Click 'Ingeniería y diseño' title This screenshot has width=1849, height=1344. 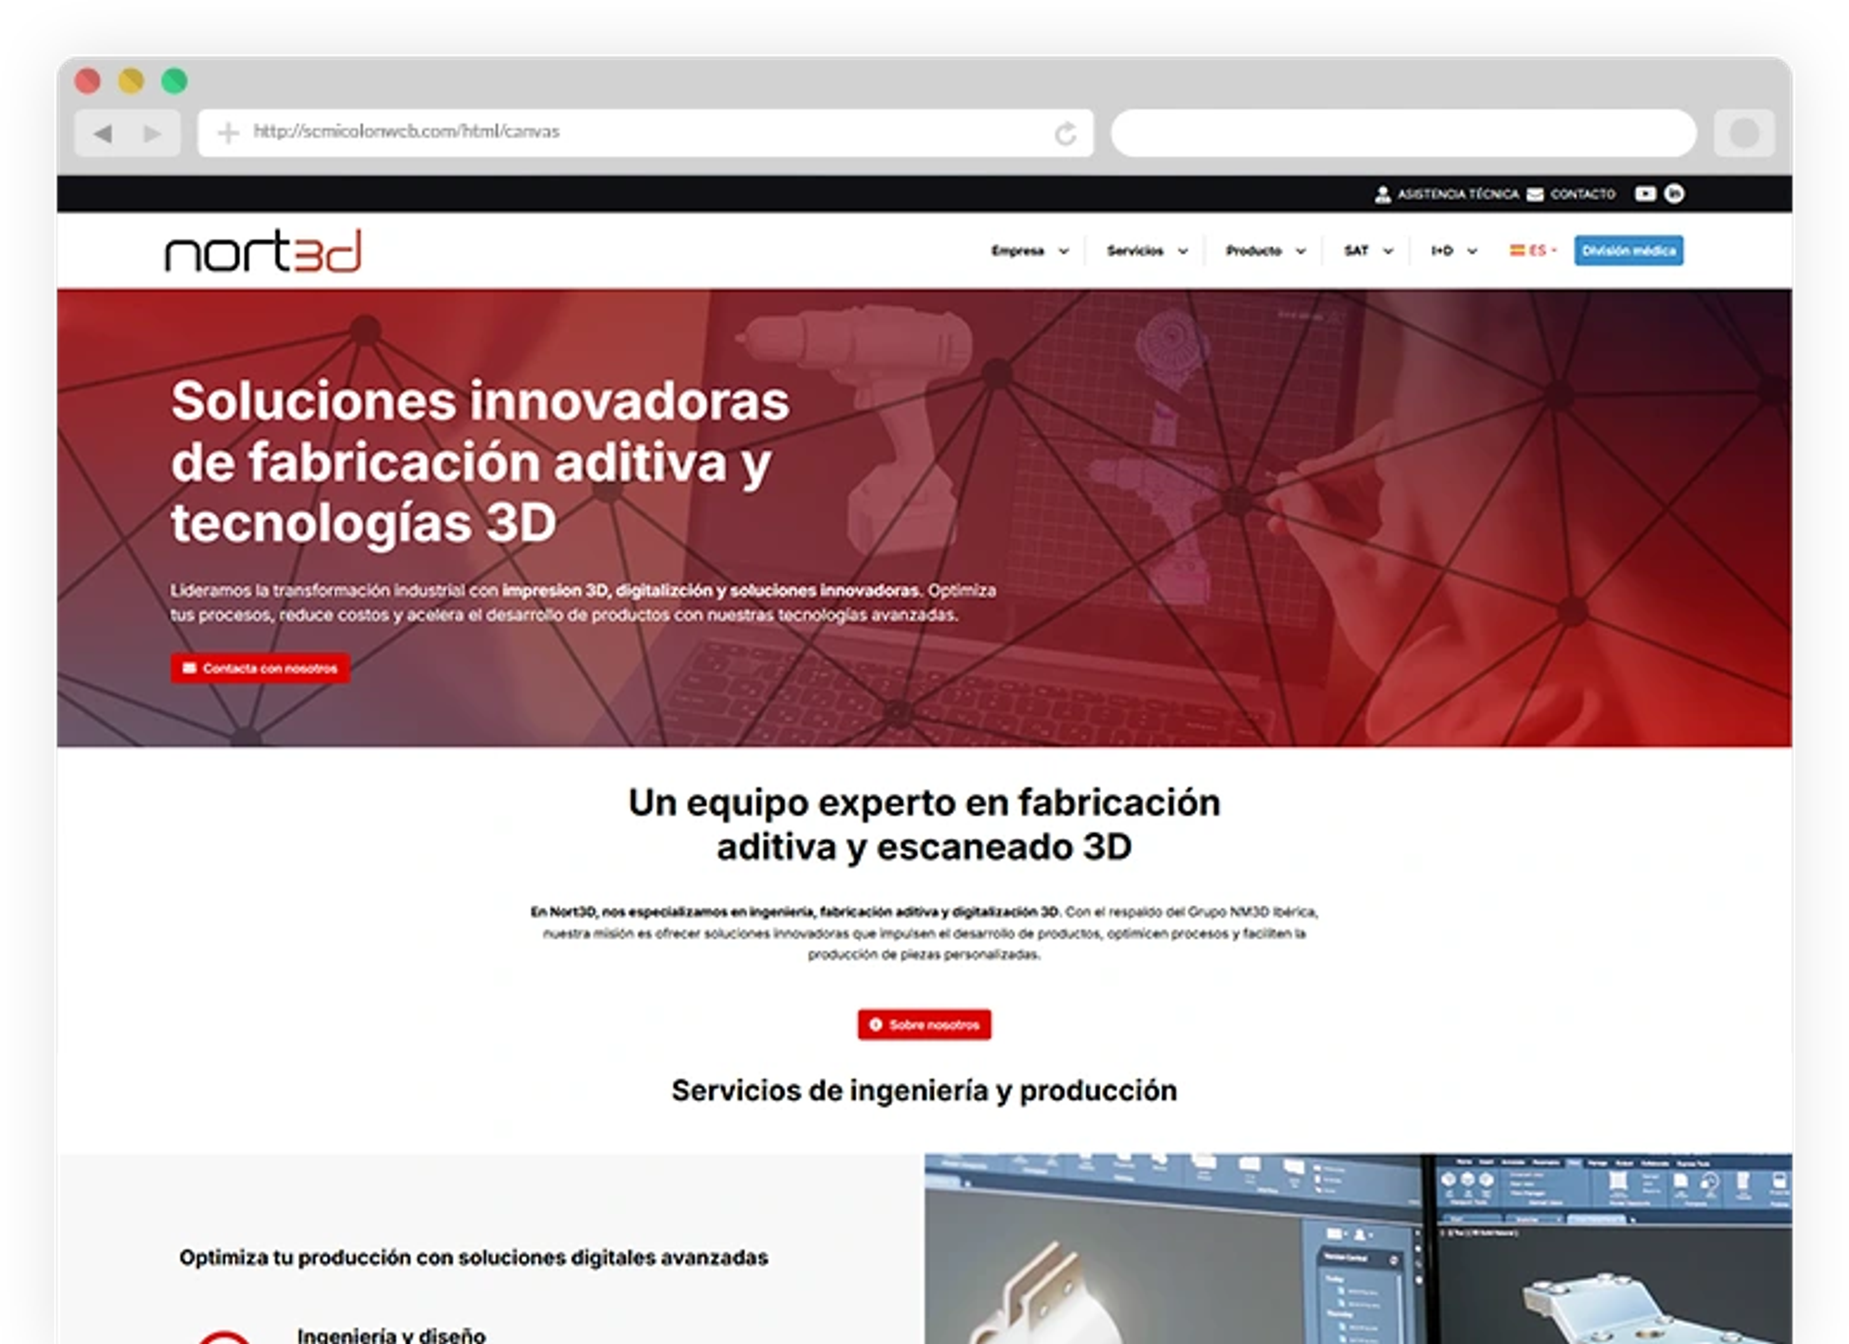pos(391,1335)
